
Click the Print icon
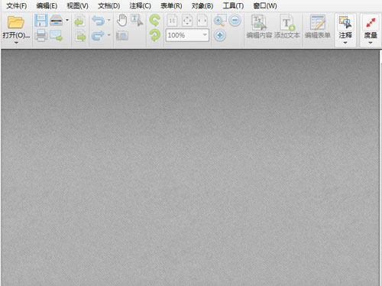[41, 35]
